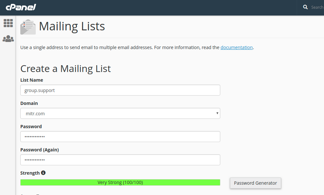Click the Mailing Lists envelope icon
Viewport: 324px width, 195px height.
tap(28, 27)
